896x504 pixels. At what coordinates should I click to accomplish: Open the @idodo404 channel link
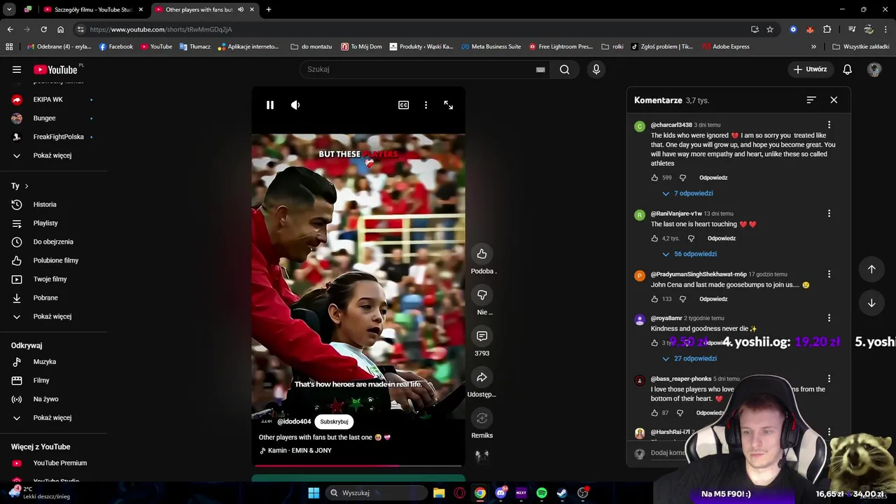coord(294,422)
